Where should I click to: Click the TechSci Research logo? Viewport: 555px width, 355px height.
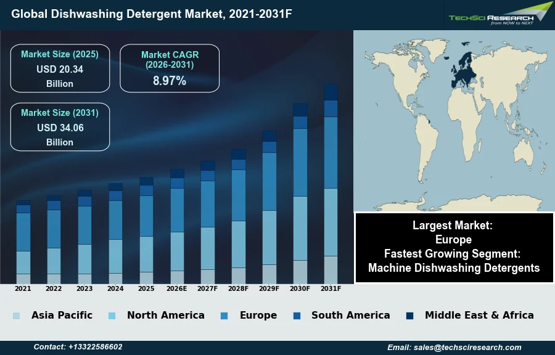499,15
